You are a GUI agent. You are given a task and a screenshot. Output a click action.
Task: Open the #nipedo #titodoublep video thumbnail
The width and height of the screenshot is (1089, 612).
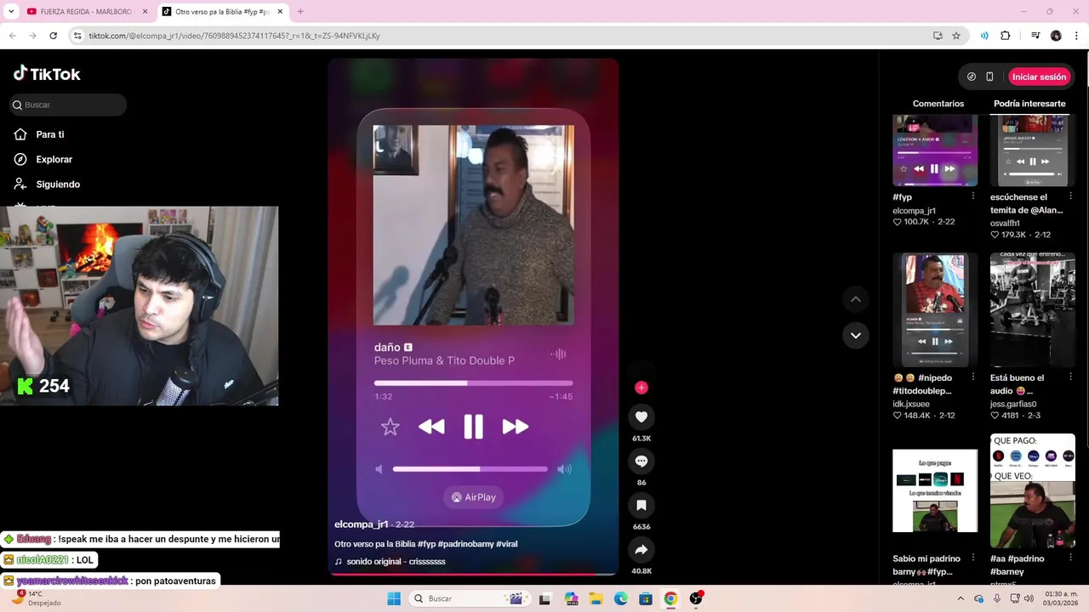(x=935, y=309)
